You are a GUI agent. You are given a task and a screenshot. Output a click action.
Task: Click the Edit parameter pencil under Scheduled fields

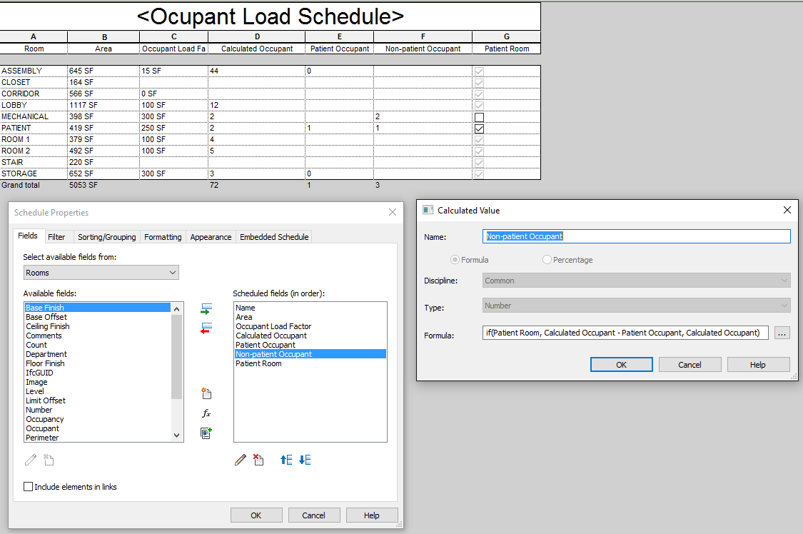[x=240, y=460]
